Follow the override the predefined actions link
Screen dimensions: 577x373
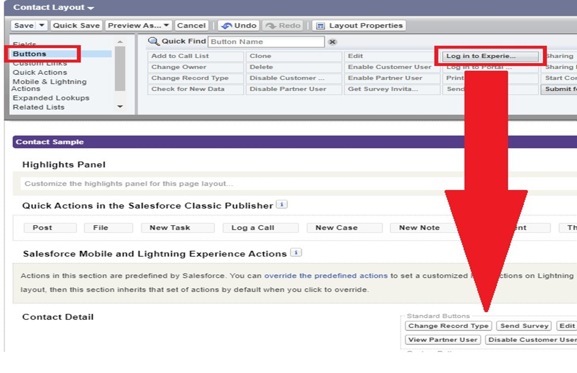[x=326, y=276]
